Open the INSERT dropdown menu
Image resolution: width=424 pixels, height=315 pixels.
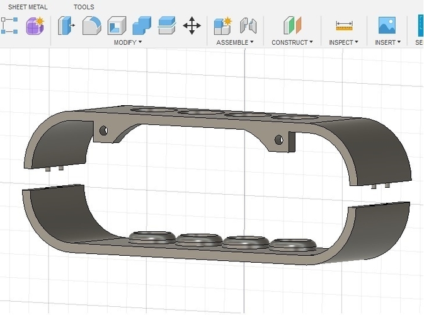click(x=388, y=42)
